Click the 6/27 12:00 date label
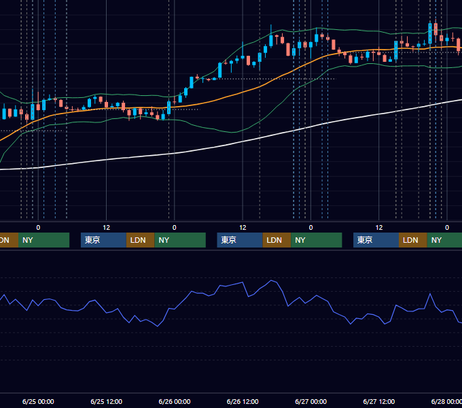This screenshot has height=408, width=462. [379, 401]
